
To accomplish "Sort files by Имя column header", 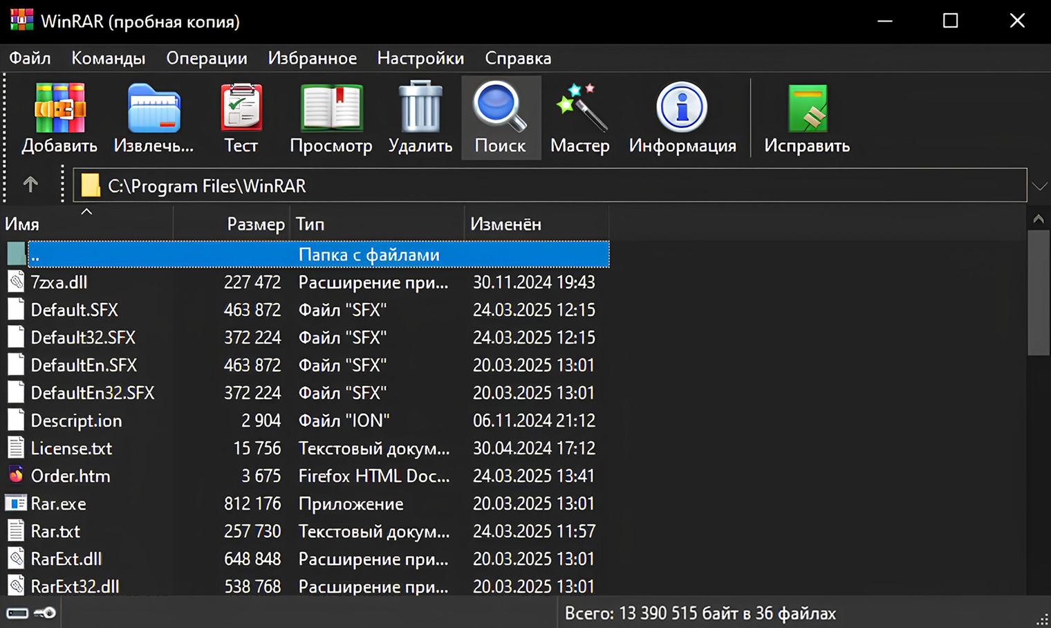I will click(87, 223).
